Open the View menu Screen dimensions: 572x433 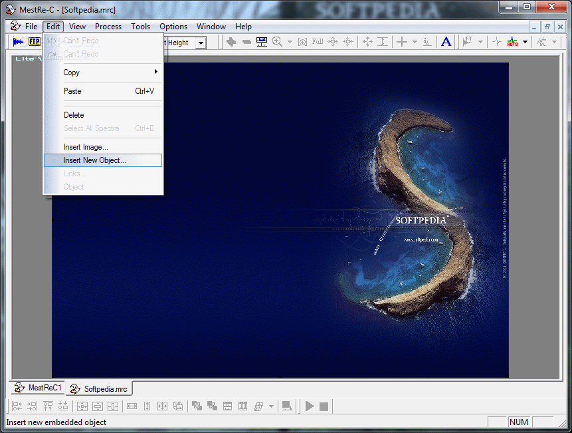click(77, 27)
